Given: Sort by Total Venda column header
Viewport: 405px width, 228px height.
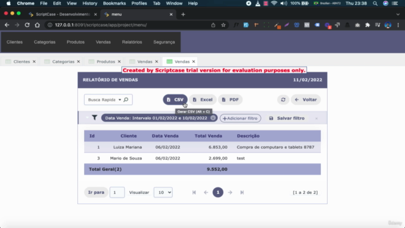Looking at the screenshot, I should (x=208, y=136).
